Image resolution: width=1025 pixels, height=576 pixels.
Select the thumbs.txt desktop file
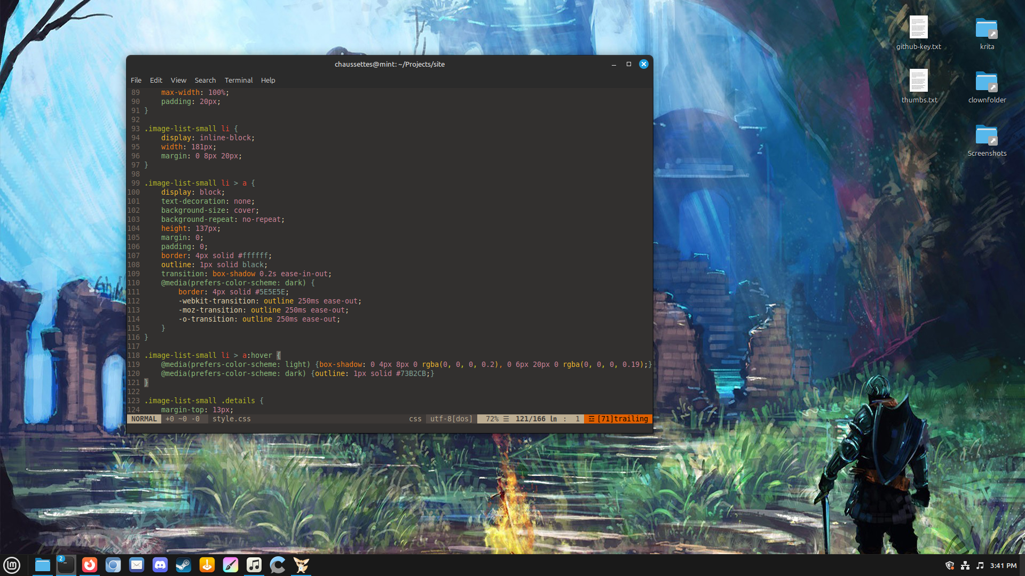pos(919,86)
